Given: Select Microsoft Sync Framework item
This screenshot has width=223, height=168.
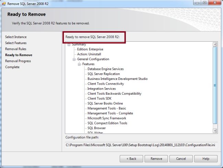Looking at the screenshot, I should point(107,118).
